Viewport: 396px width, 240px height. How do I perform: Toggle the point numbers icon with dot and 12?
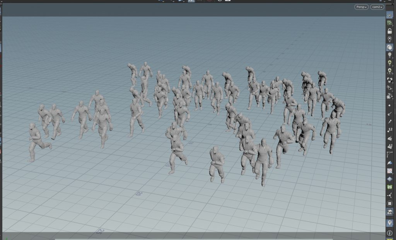tap(390, 130)
